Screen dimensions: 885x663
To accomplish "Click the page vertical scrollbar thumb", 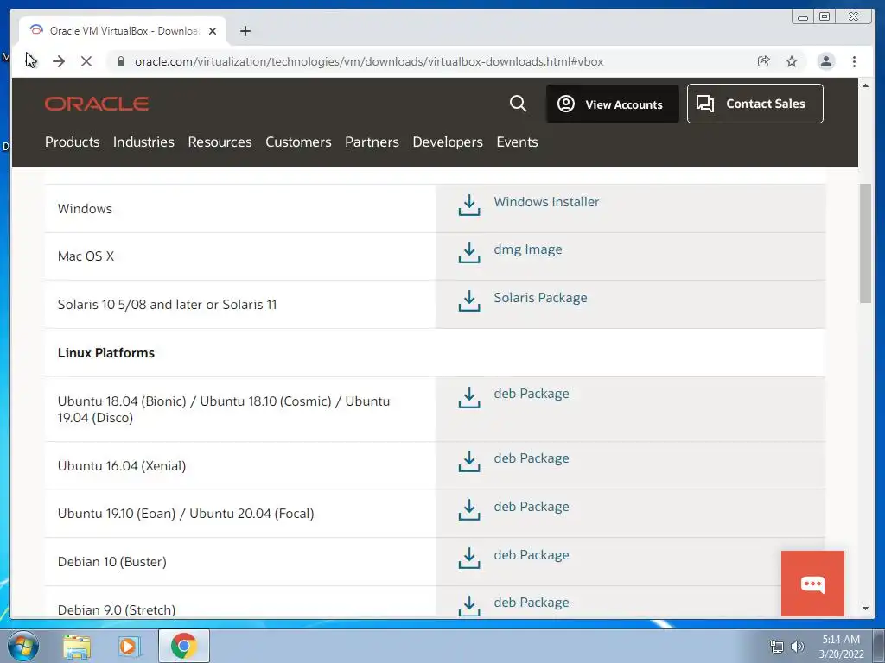I will tap(865, 243).
